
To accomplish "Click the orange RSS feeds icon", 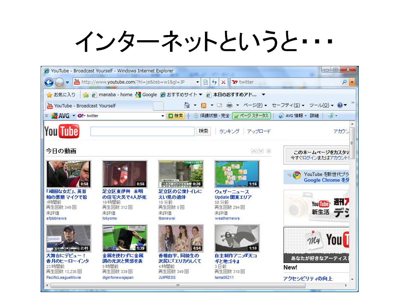I will (x=203, y=105).
